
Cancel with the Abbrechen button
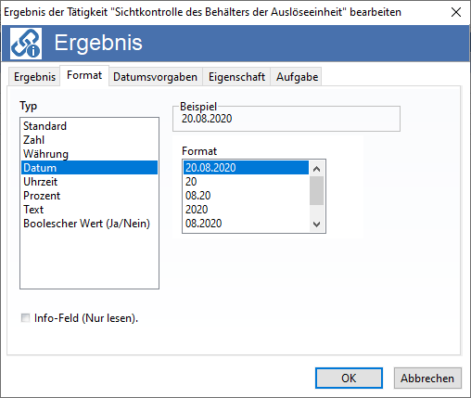427,378
